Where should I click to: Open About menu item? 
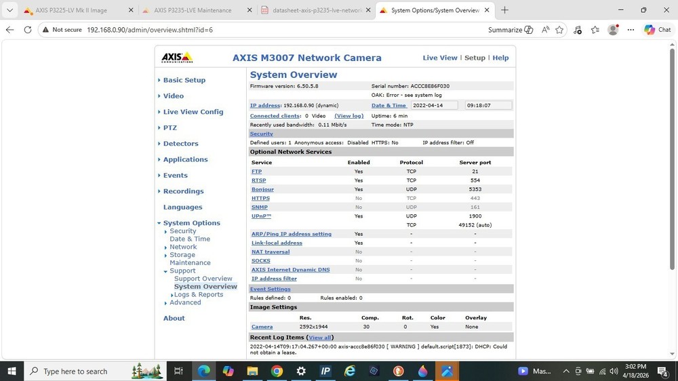174,319
